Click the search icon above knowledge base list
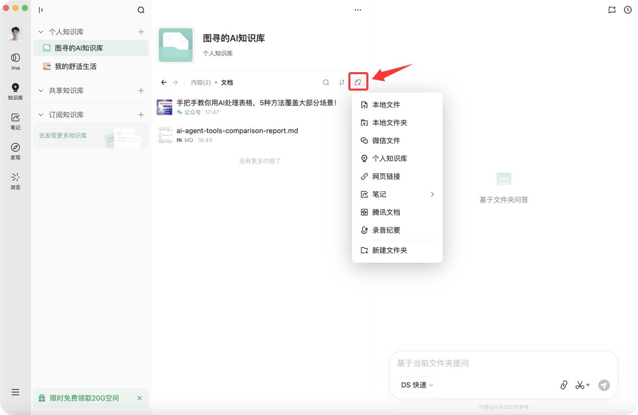The image size is (638, 415). tap(141, 10)
